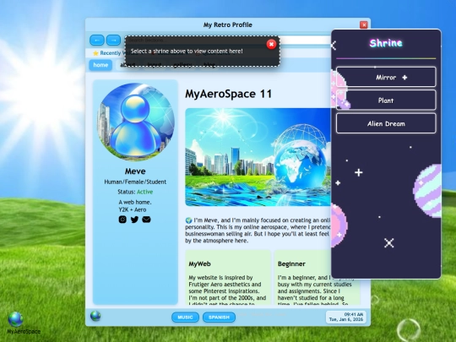This screenshot has width=456, height=342.
Task: Click the back chevron in Shrine panel
Action: (x=334, y=45)
